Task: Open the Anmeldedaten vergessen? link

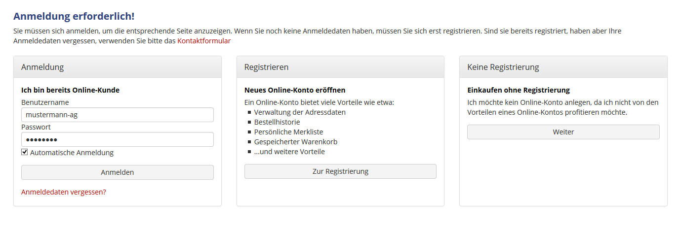Action: [x=64, y=192]
